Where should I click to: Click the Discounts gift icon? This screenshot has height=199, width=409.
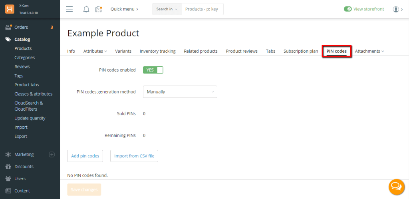click(x=8, y=166)
